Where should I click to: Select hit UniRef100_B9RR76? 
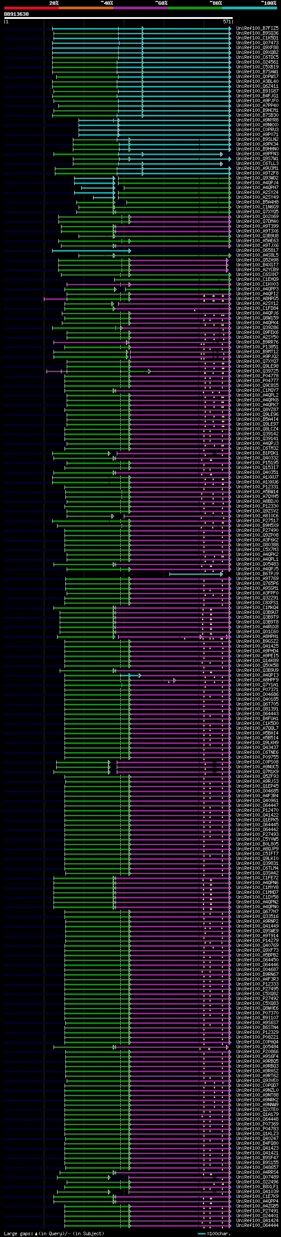[257, 342]
